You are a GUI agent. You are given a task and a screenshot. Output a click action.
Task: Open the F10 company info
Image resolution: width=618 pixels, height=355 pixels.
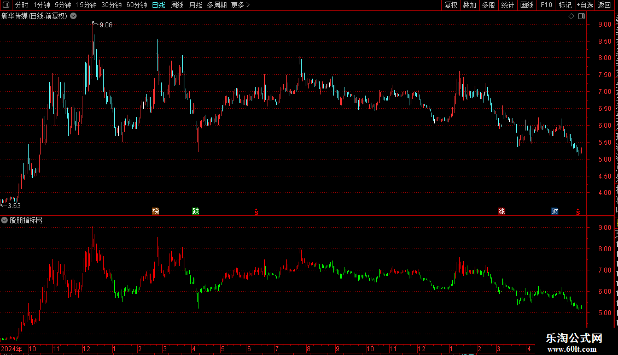point(546,5)
